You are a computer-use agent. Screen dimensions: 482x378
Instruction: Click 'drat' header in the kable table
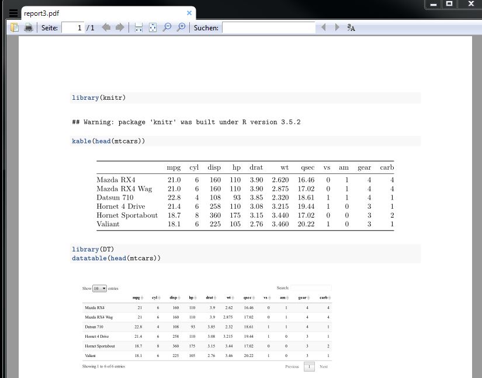coord(256,167)
